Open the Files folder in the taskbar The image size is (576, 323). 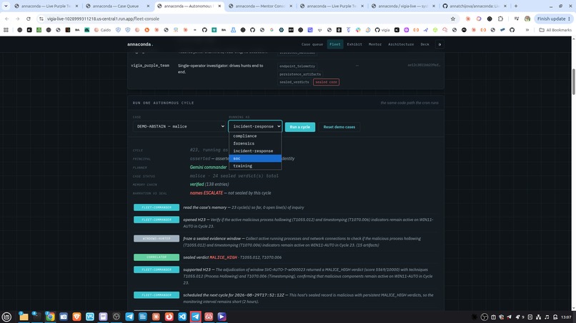click(x=24, y=317)
